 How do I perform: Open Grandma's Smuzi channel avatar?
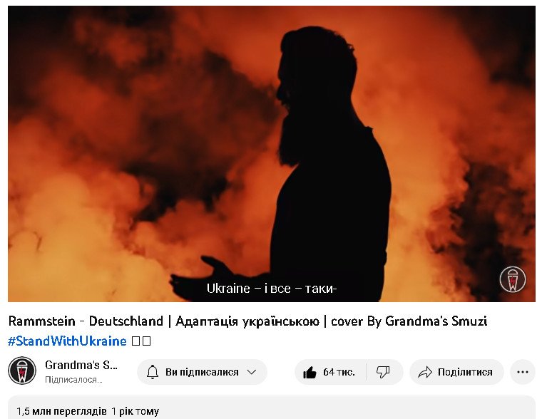22,371
